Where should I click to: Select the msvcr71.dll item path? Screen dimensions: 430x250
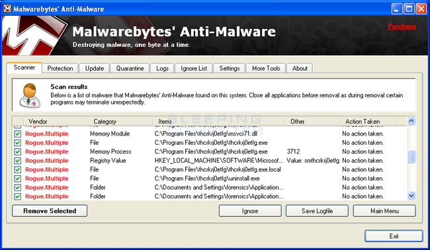coord(206,134)
